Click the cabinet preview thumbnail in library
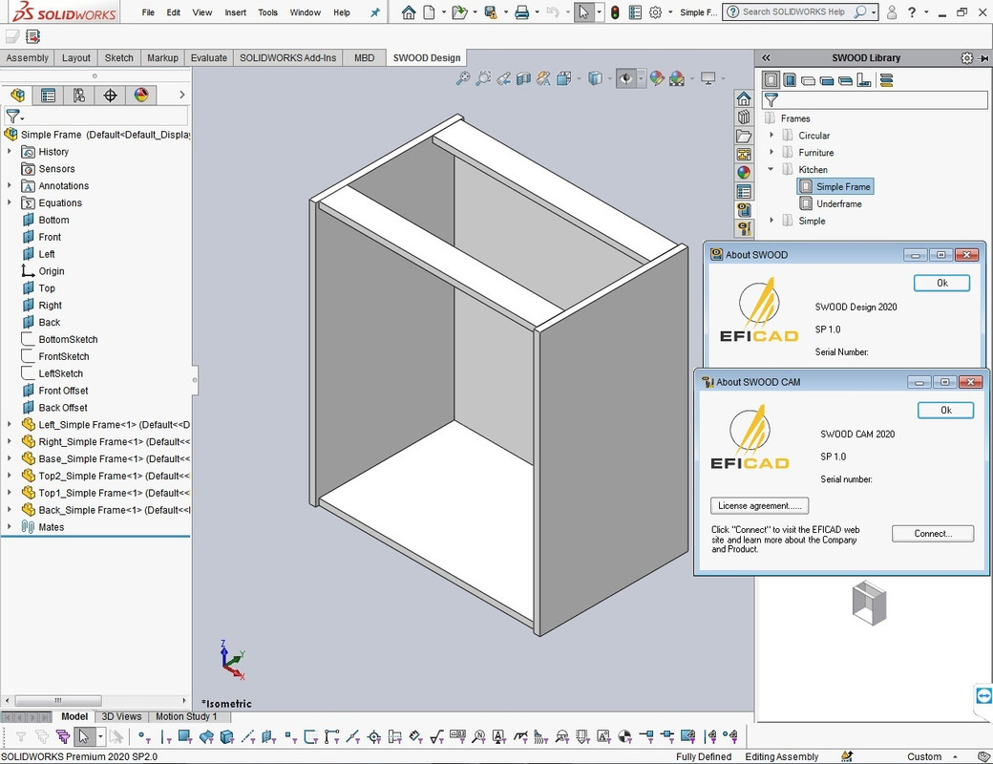Screen dimensions: 993x764 click(869, 603)
